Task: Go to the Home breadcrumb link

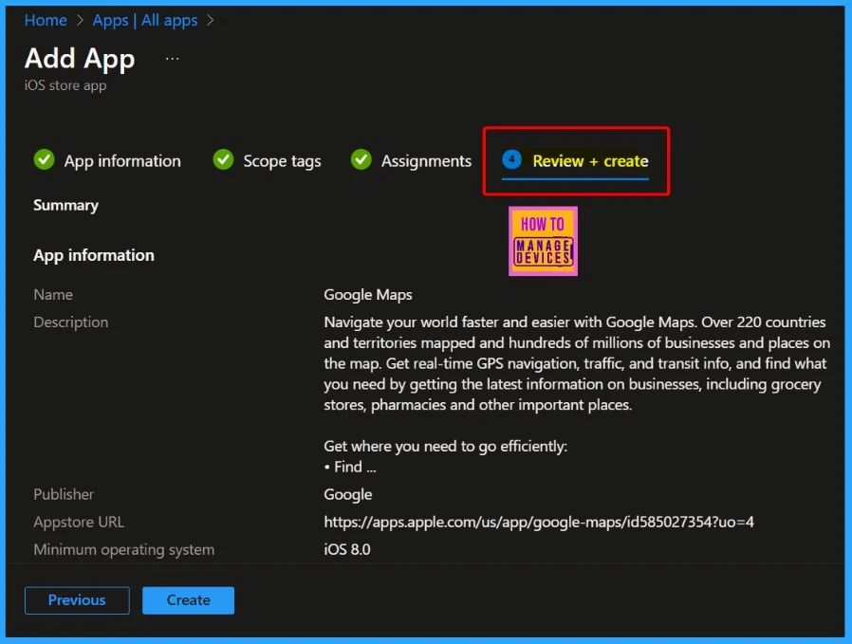Action: (x=46, y=21)
